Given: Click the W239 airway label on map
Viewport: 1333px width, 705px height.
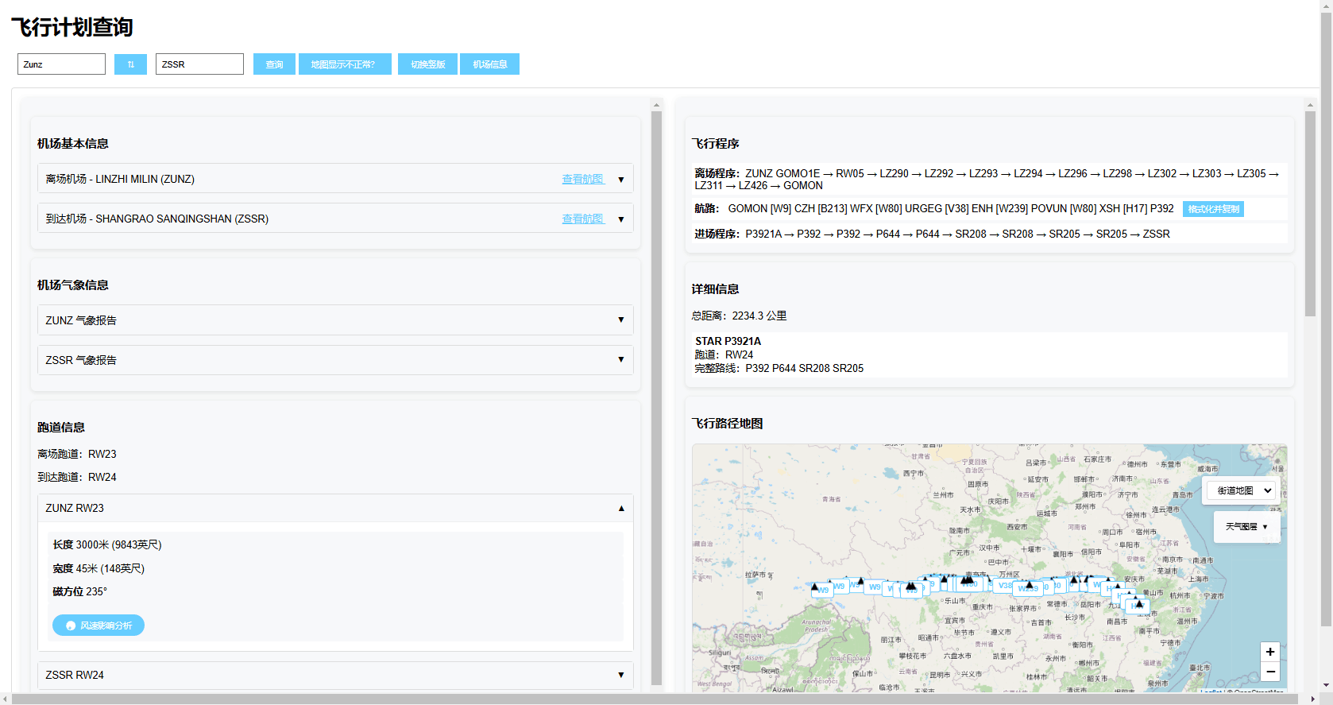Looking at the screenshot, I should (x=1028, y=589).
